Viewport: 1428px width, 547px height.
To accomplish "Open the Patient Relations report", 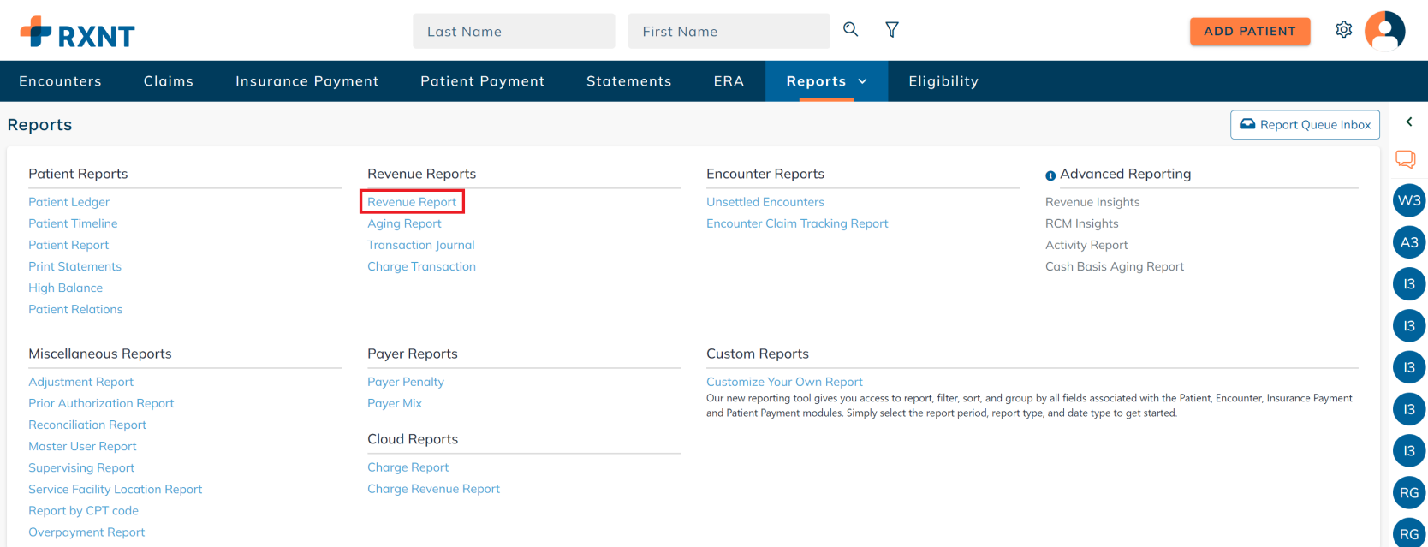I will [x=75, y=309].
